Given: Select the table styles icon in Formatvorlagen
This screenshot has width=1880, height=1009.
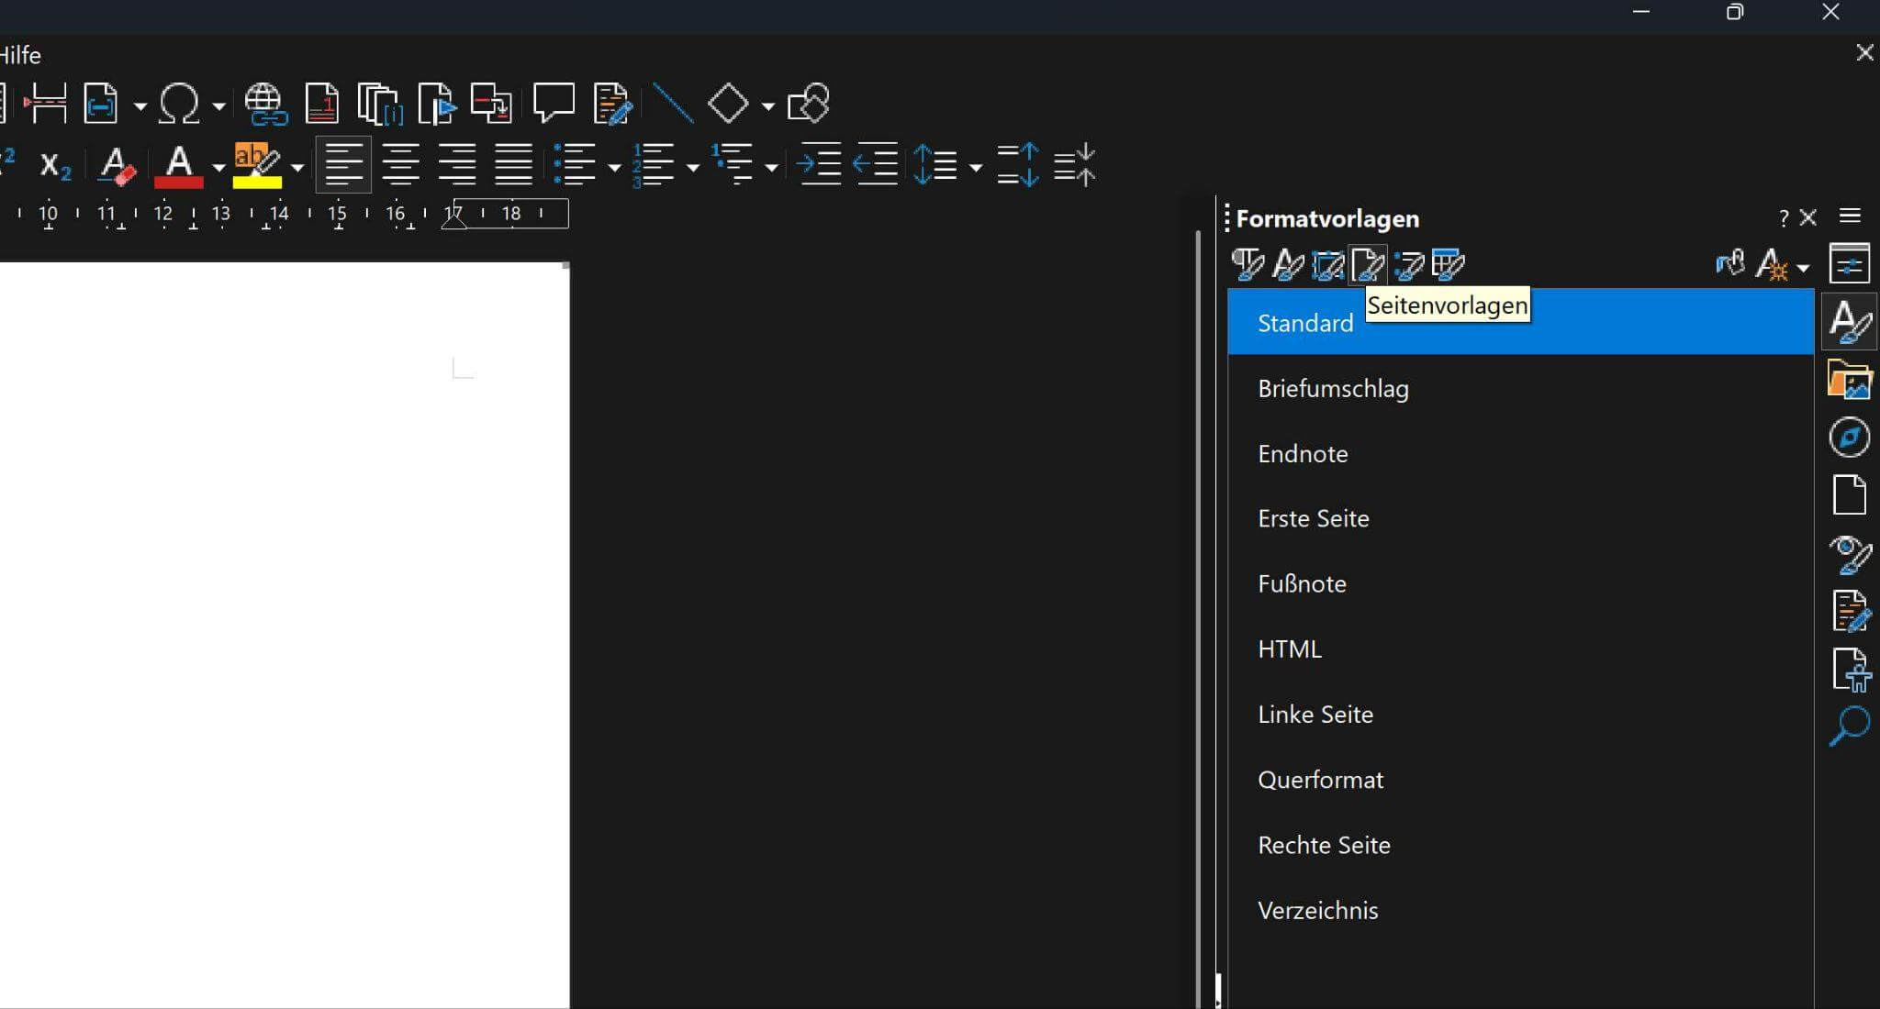Looking at the screenshot, I should coord(1448,265).
